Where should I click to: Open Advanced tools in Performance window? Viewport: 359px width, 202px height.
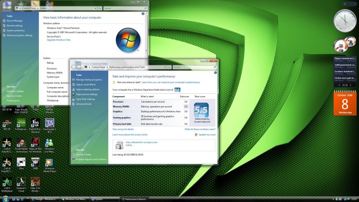[84, 104]
